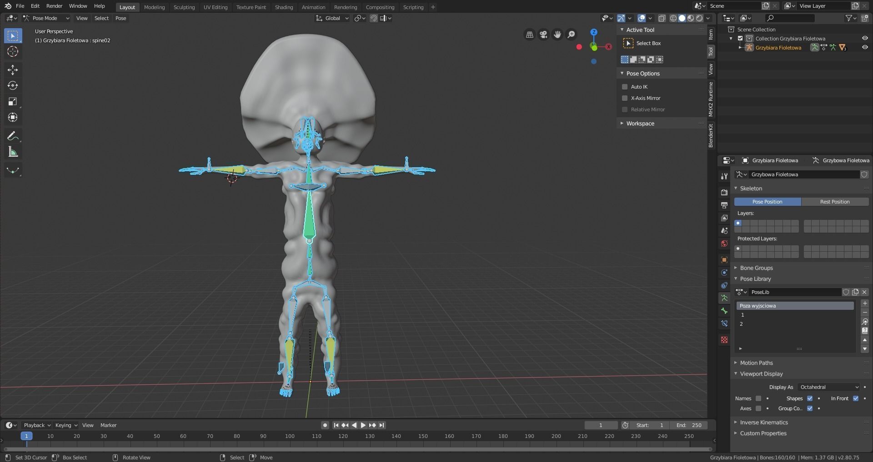Open the Display As Octahedral dropdown
This screenshot has width=873, height=462.
pos(829,387)
